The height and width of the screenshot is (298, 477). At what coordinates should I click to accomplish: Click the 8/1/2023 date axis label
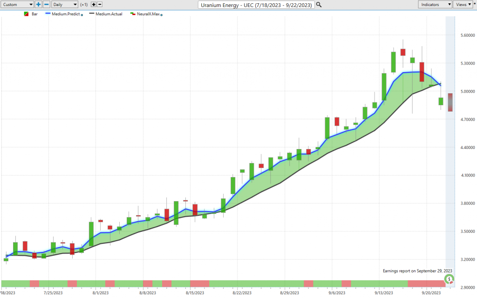click(101, 293)
